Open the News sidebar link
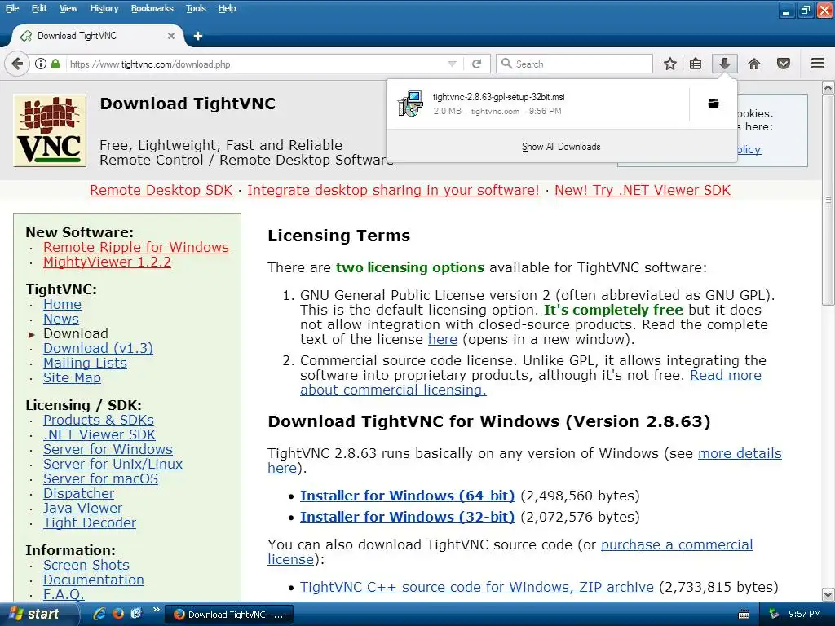The height and width of the screenshot is (626, 835). pos(60,319)
